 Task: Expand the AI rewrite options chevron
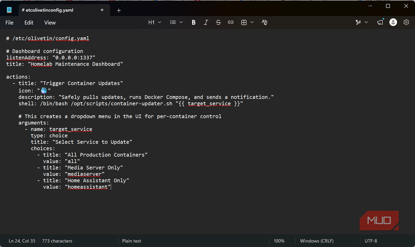point(366,23)
